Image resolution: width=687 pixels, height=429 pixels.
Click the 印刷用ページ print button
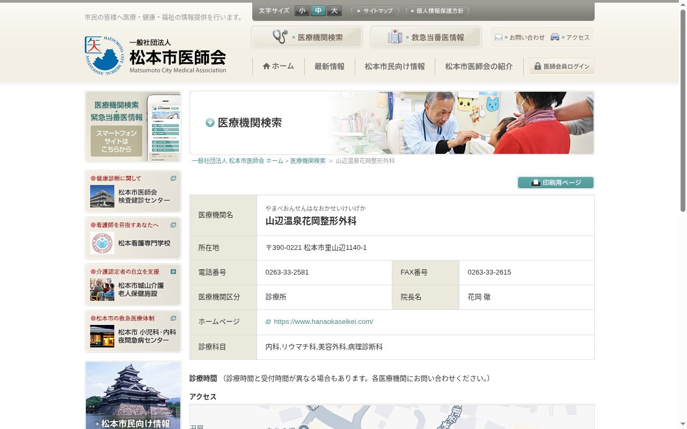(556, 183)
